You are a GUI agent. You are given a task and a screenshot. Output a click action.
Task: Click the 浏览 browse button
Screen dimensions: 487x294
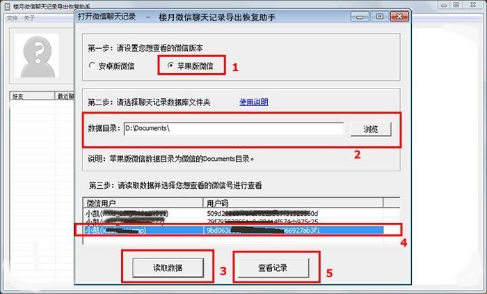(371, 129)
